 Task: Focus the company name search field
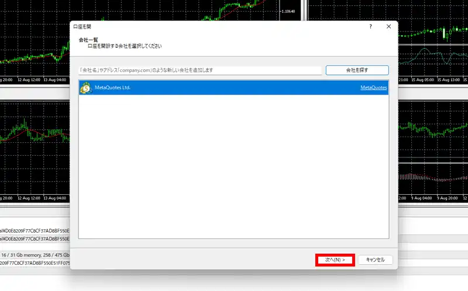(x=199, y=70)
